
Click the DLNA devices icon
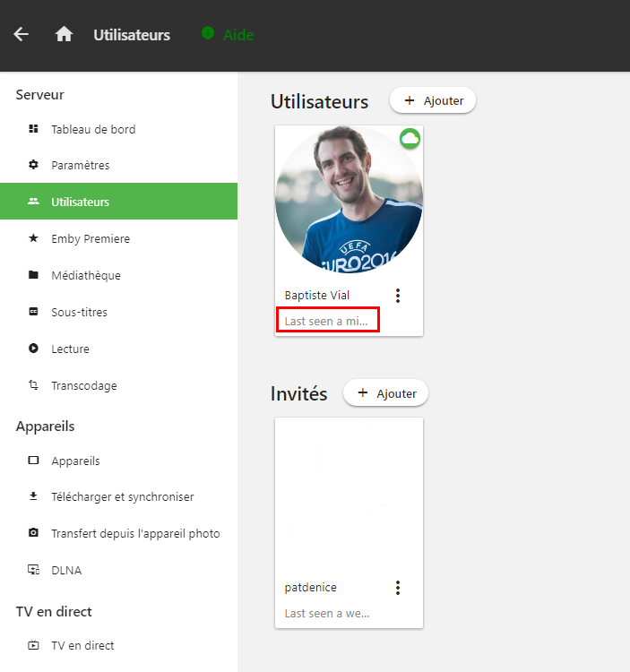33,570
